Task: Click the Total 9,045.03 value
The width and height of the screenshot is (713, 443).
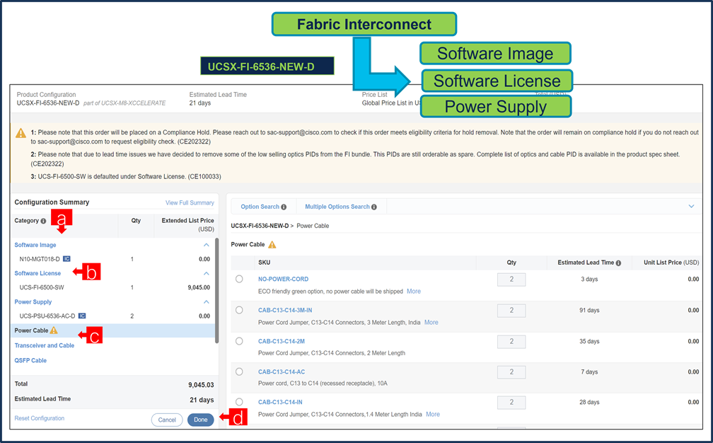Action: pyautogui.click(x=201, y=385)
